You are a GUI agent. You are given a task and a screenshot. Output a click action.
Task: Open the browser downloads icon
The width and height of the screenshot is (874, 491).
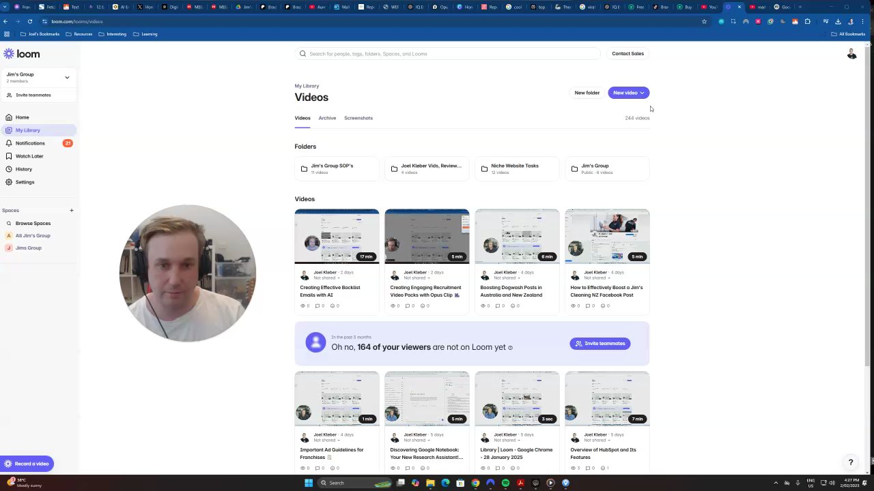click(x=838, y=21)
